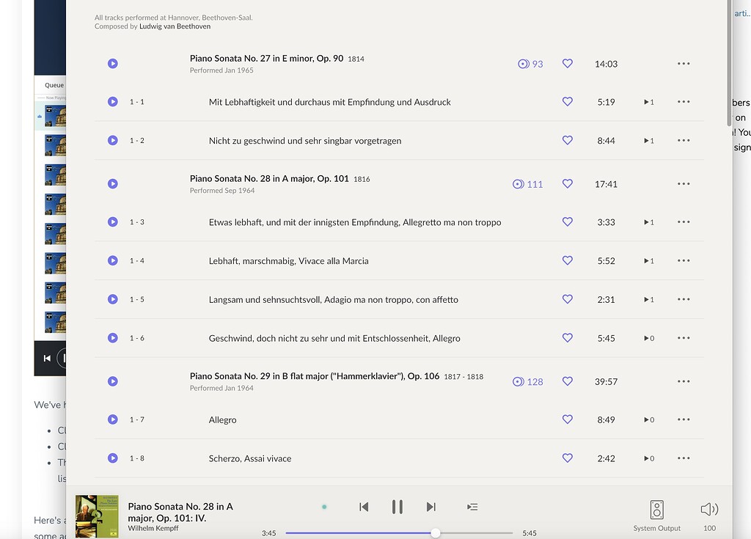The image size is (751, 539).
Task: Open the options menu for Piano Sonata No. 28
Action: (684, 184)
